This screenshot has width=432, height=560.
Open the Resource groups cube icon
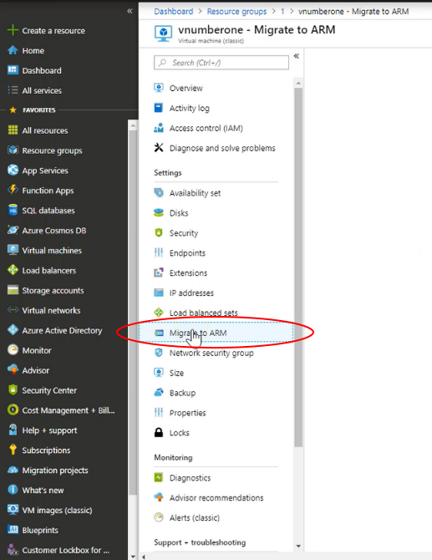point(13,150)
